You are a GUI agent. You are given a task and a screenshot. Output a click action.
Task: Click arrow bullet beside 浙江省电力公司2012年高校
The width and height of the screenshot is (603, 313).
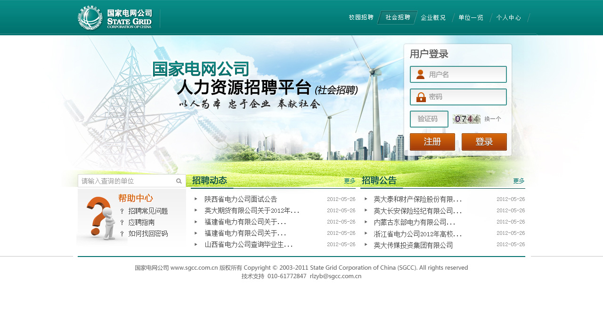[x=366, y=233]
